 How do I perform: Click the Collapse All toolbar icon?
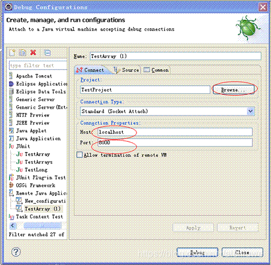pos(47,53)
